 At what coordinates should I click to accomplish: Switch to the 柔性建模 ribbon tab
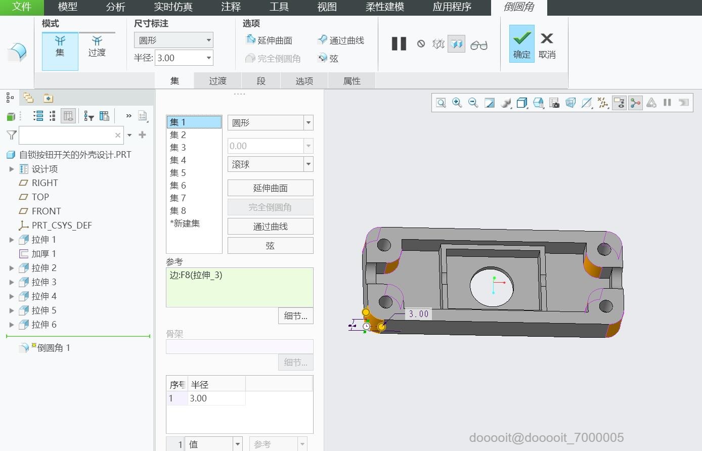coord(384,8)
